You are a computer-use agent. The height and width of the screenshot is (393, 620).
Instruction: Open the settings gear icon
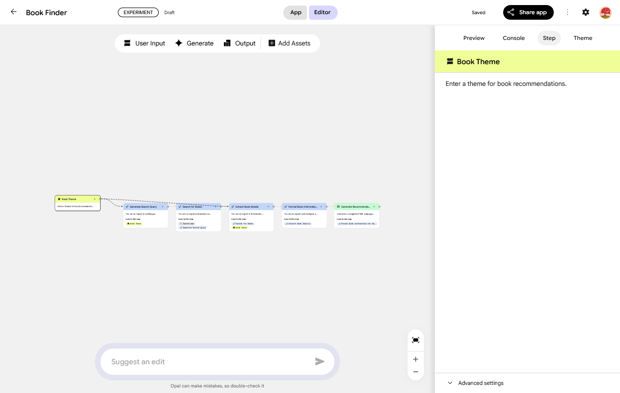tap(586, 12)
